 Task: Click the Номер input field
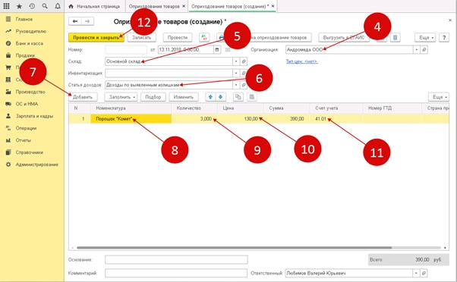tap(126, 50)
